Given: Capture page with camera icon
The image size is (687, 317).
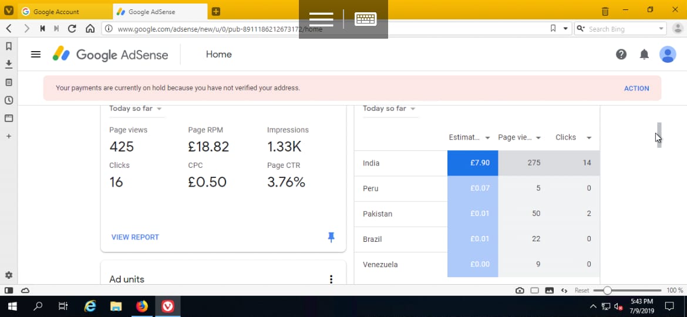Looking at the screenshot, I should (520, 291).
